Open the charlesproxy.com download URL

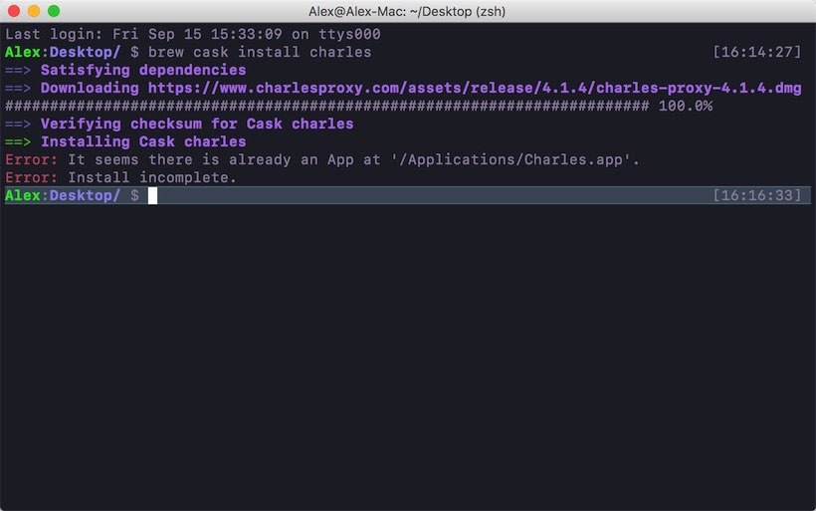[x=475, y=88]
